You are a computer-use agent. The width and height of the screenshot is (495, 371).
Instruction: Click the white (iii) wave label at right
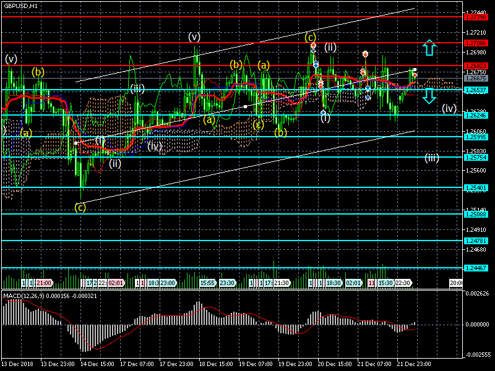point(432,158)
